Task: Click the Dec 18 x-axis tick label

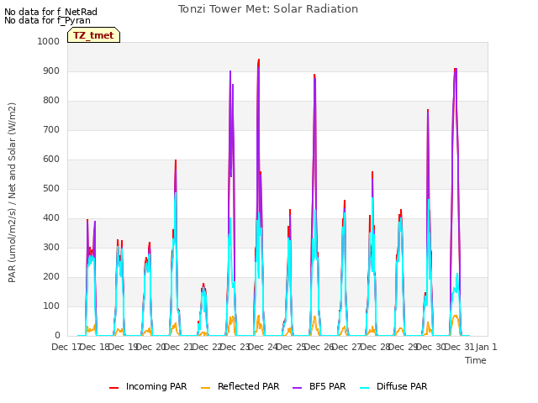Action: click(x=94, y=347)
